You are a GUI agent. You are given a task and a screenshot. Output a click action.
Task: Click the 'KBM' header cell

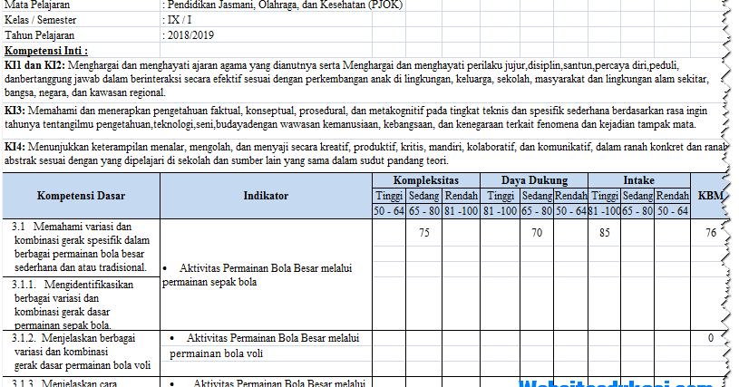click(x=710, y=196)
